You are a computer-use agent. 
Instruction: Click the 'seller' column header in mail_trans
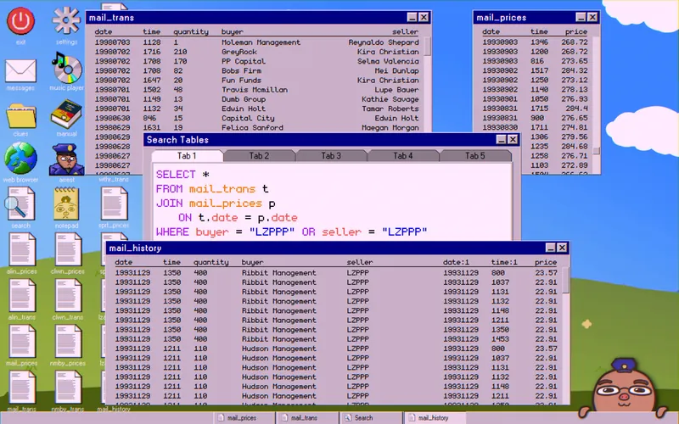click(406, 32)
